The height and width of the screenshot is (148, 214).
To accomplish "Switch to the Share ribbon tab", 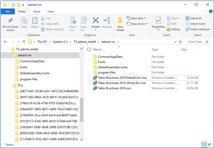I will point(37,12).
